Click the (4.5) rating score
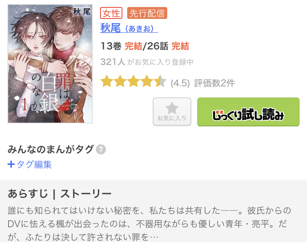 pyautogui.click(x=180, y=83)
